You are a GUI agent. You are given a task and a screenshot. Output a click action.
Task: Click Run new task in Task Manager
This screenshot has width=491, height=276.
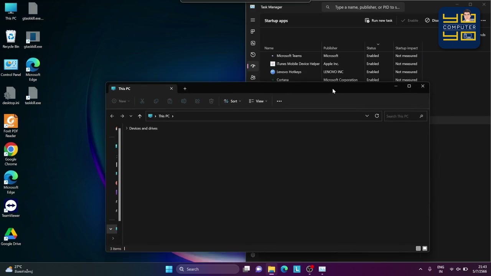379,20
